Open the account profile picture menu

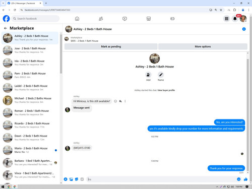click(243, 19)
